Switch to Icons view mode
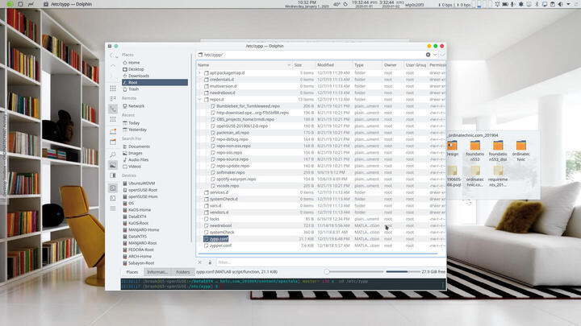The width and height of the screenshot is (581, 326). (x=113, y=89)
